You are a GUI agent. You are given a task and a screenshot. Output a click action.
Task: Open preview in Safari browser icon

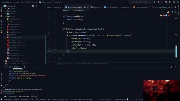(x=166, y=15)
